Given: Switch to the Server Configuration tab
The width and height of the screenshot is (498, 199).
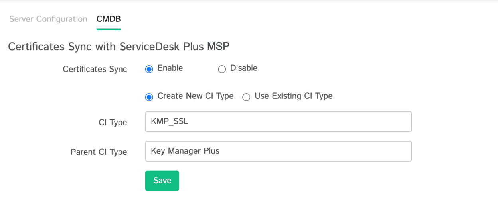Looking at the screenshot, I should [x=48, y=19].
